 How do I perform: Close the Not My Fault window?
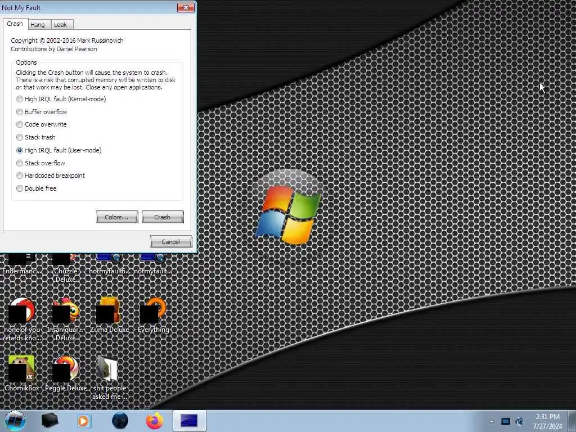click(186, 7)
